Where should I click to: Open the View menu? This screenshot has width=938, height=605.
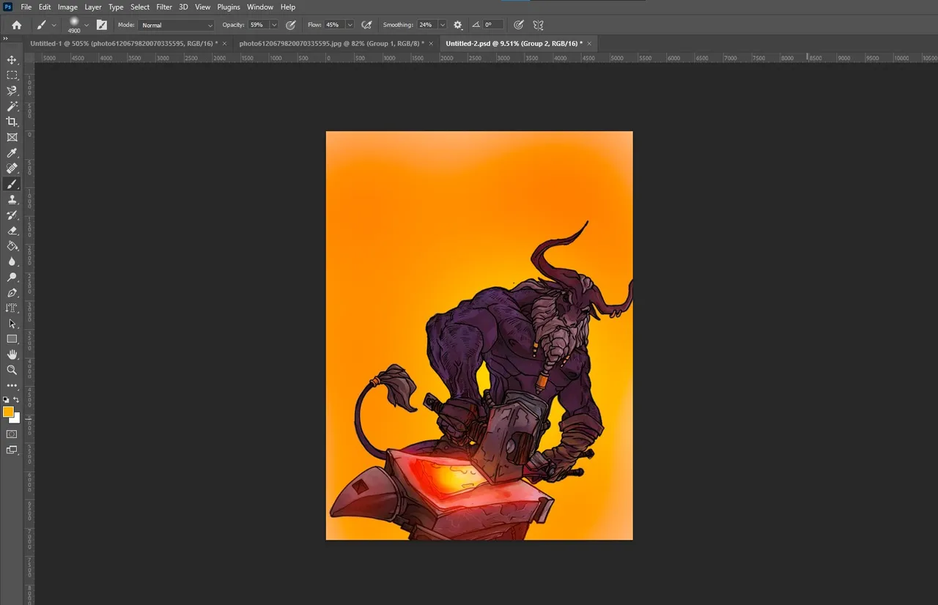pyautogui.click(x=203, y=7)
